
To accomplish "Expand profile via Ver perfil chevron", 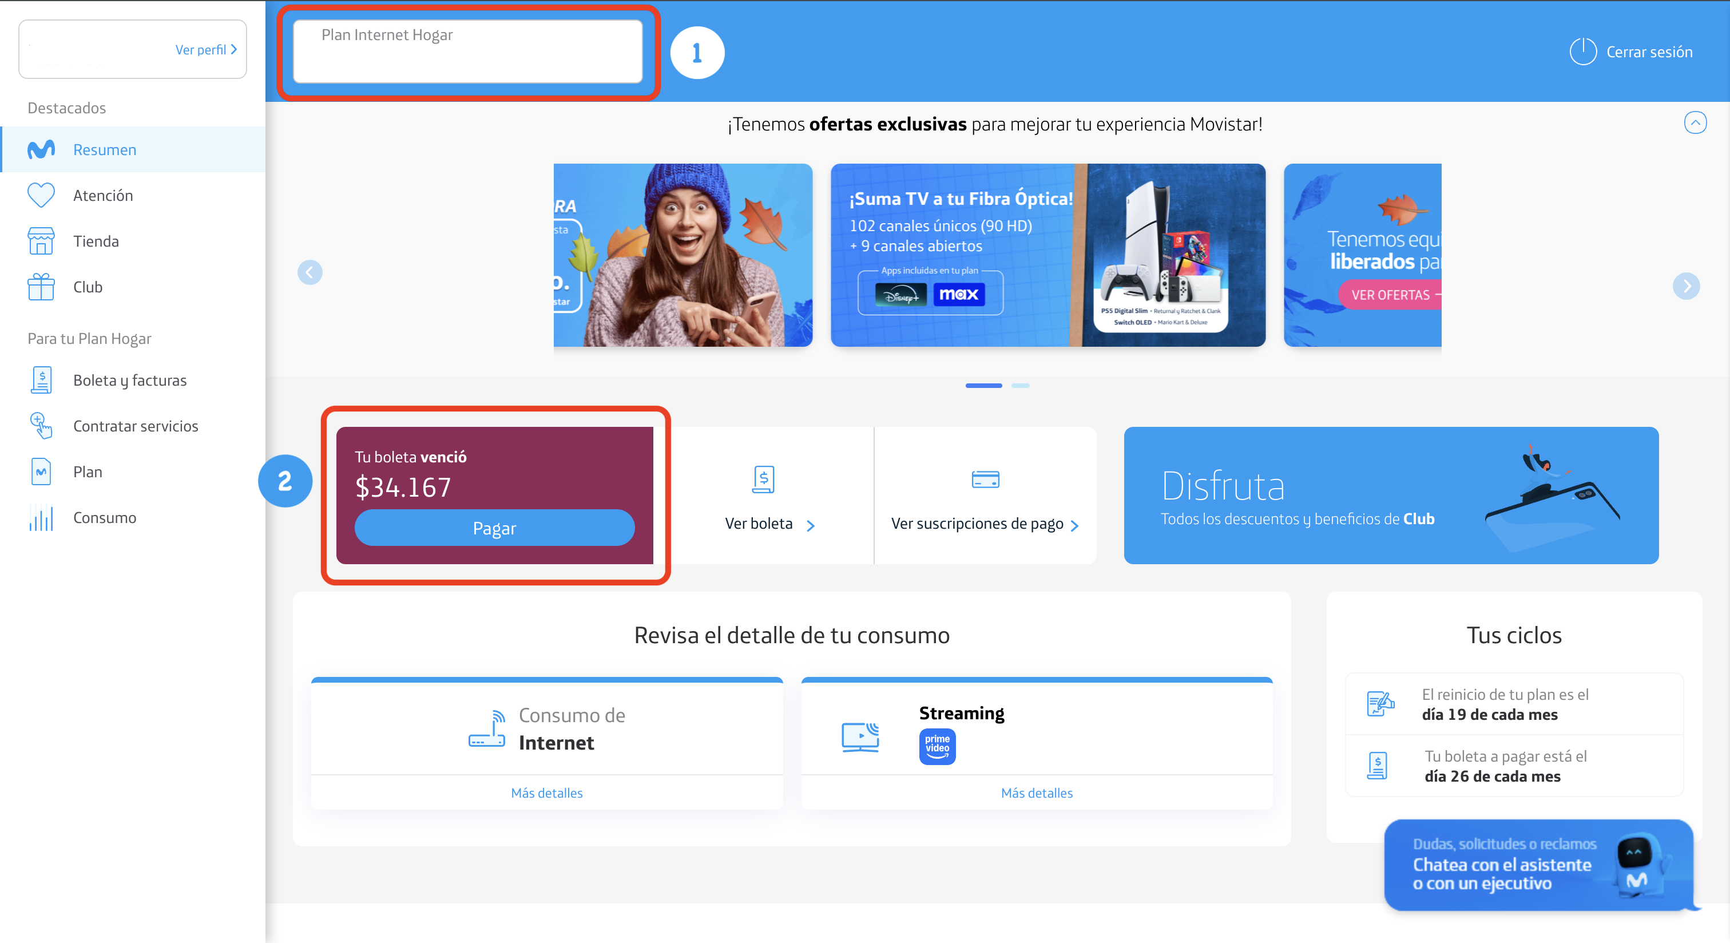I will (x=234, y=50).
